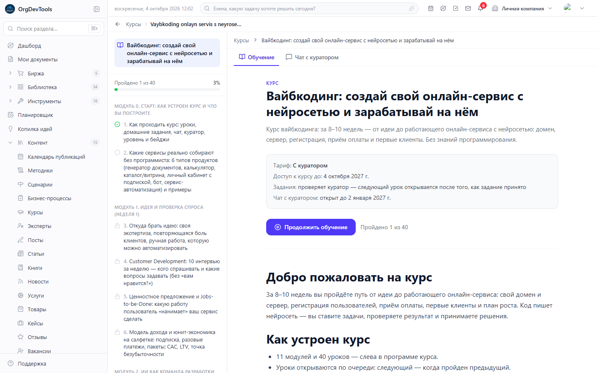Screen dimensions: 597x373
Task: Open the tasks checkmark icon in the top bar
Action: pos(456,8)
